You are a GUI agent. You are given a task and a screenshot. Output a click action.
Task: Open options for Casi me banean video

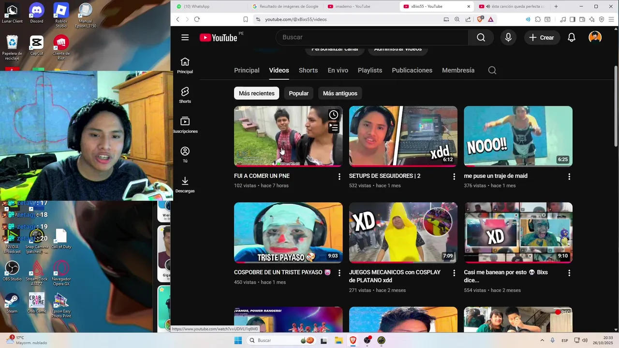(569, 273)
